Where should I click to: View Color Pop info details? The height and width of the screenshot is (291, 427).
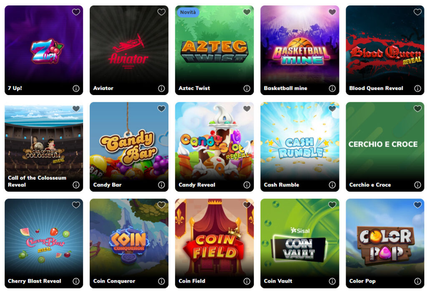(x=417, y=281)
